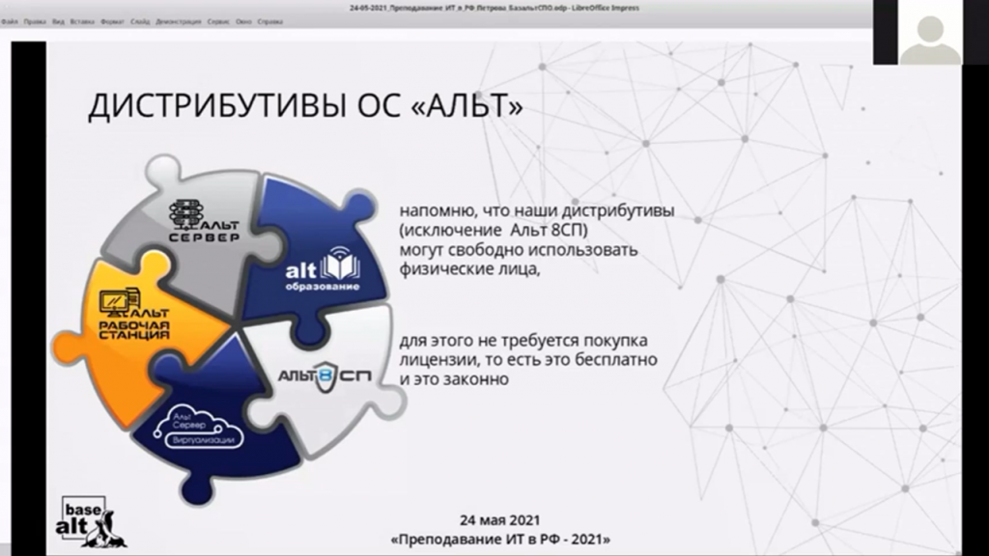Click the text line 'напомню, что наши дистрибутивы'
The image size is (989, 556).
(537, 211)
